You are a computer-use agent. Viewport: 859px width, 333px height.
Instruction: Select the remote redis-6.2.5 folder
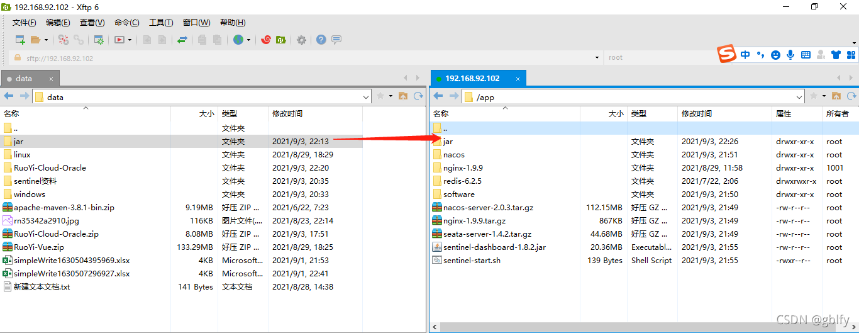coord(462,181)
